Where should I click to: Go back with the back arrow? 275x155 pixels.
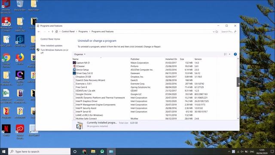coord(39,31)
